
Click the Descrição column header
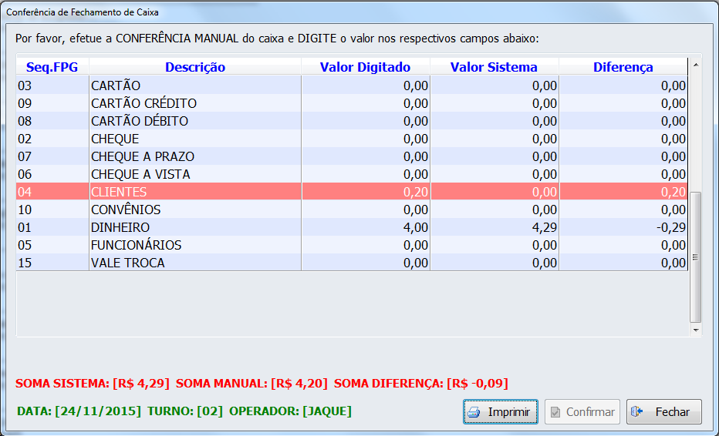pos(194,67)
